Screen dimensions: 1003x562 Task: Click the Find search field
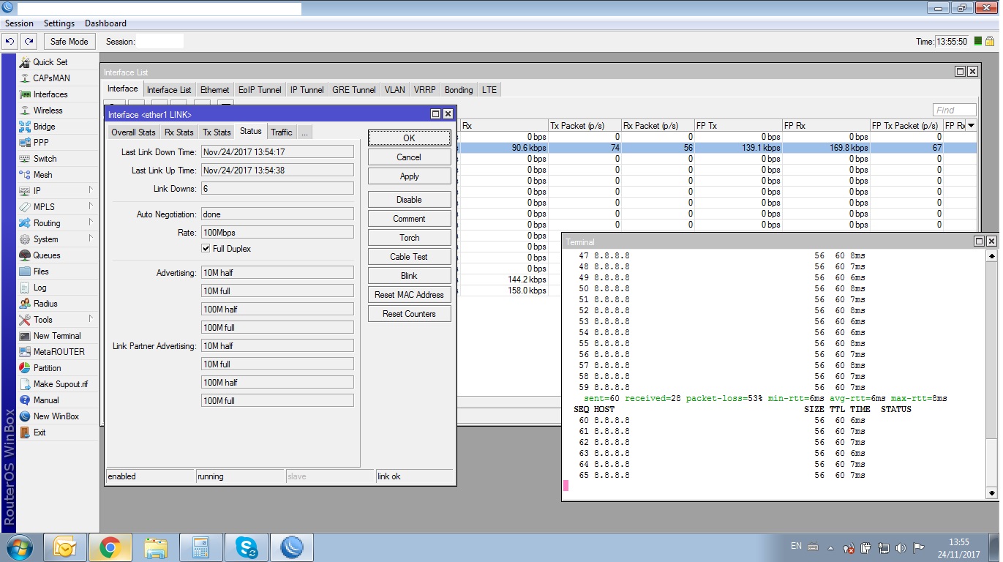pyautogui.click(x=955, y=110)
